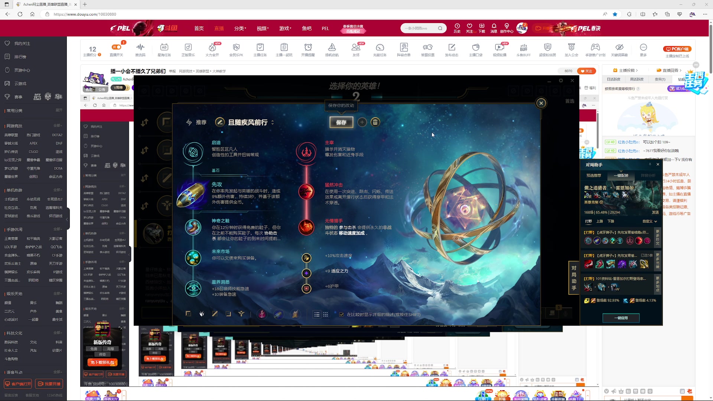Image resolution: width=713 pixels, height=401 pixels.
Task: Pin the 对局助手 panel
Action: click(650, 164)
